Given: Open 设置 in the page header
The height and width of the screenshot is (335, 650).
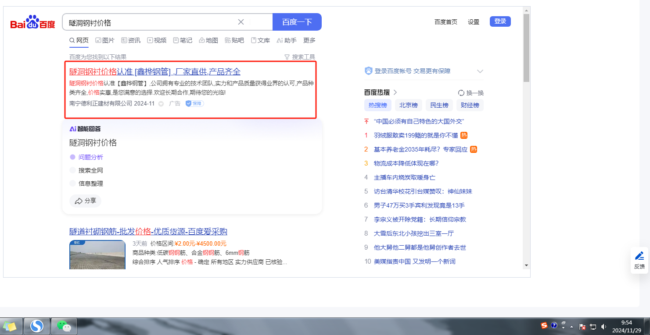Looking at the screenshot, I should 474,22.
